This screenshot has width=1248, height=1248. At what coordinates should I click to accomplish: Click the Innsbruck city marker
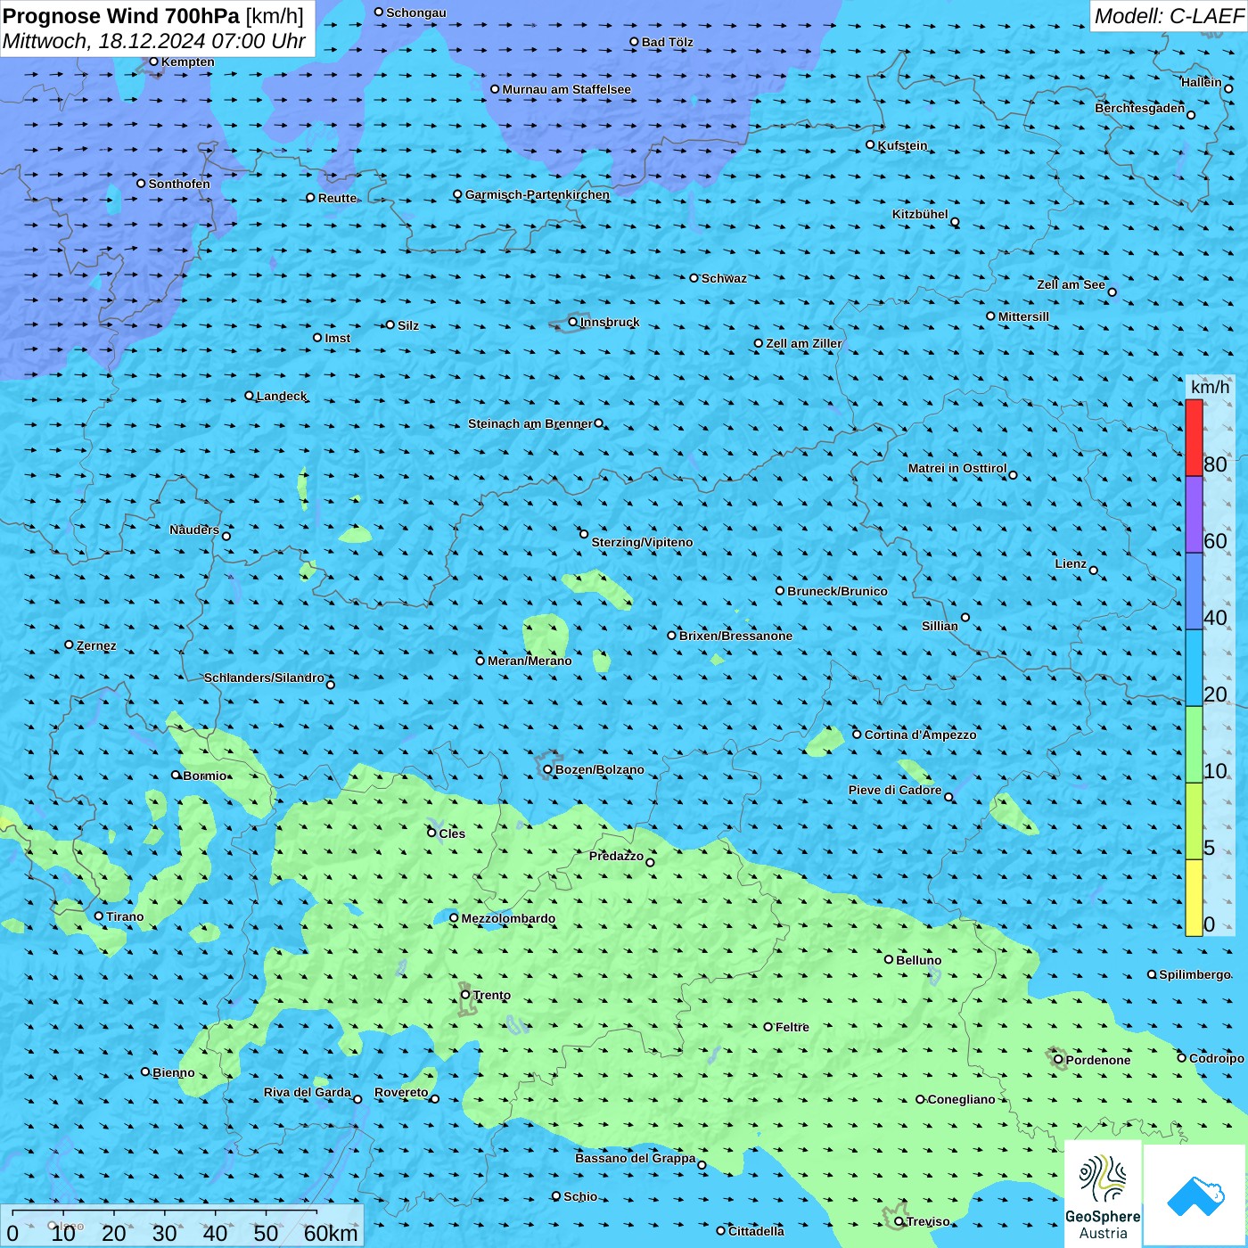573,322
